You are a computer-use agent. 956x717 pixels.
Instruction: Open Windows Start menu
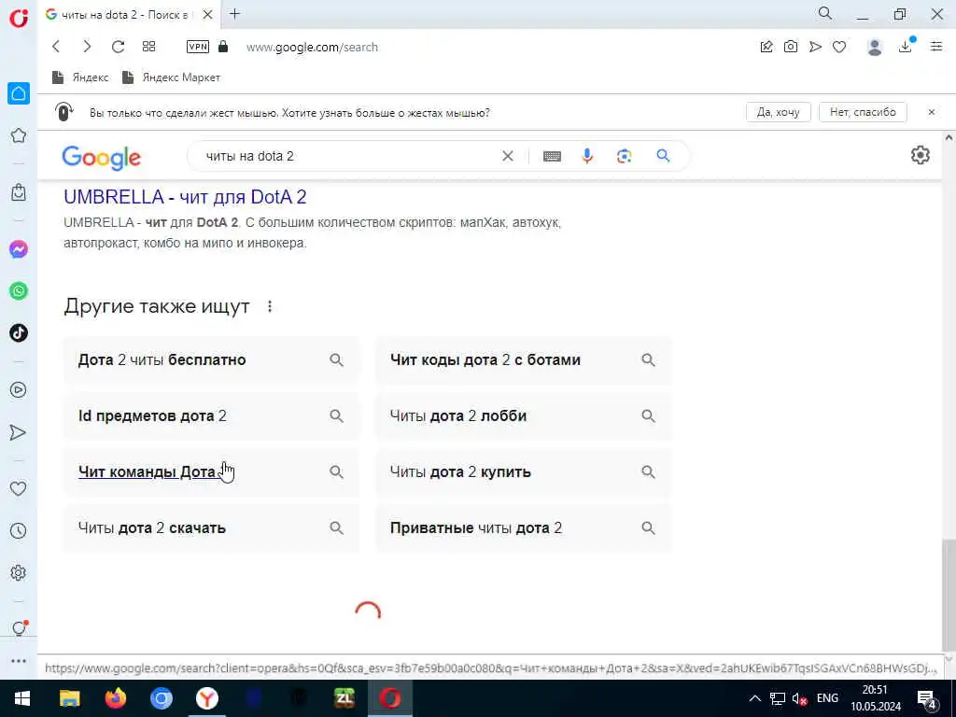click(x=22, y=698)
